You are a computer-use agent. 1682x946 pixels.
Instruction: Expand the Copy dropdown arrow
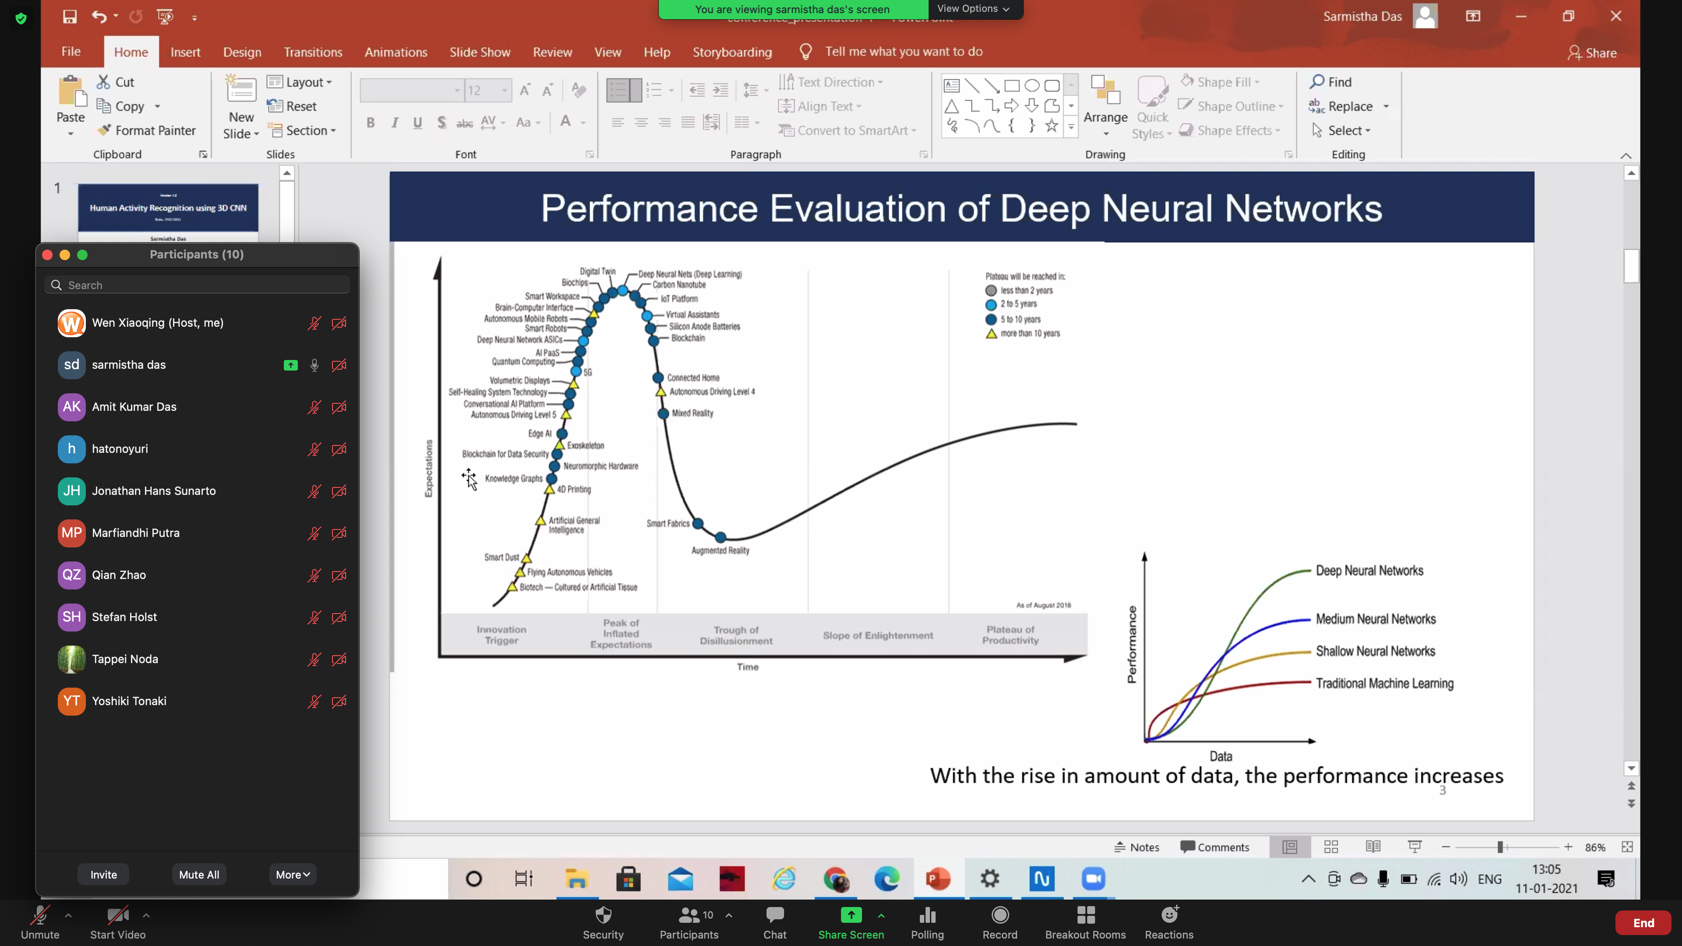tap(157, 106)
